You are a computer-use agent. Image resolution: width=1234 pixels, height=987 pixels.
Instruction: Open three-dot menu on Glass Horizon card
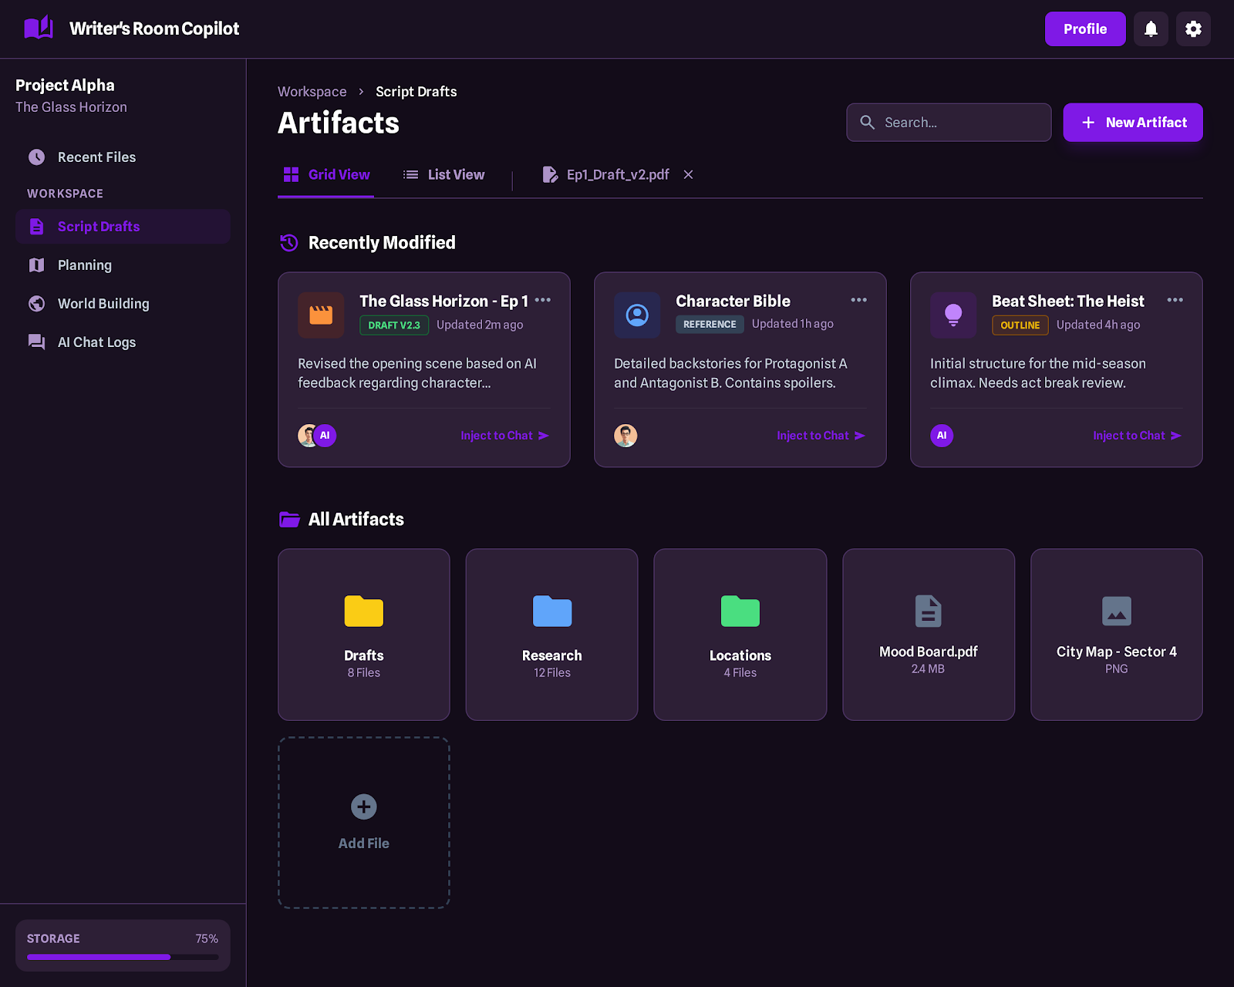pyautogui.click(x=543, y=300)
